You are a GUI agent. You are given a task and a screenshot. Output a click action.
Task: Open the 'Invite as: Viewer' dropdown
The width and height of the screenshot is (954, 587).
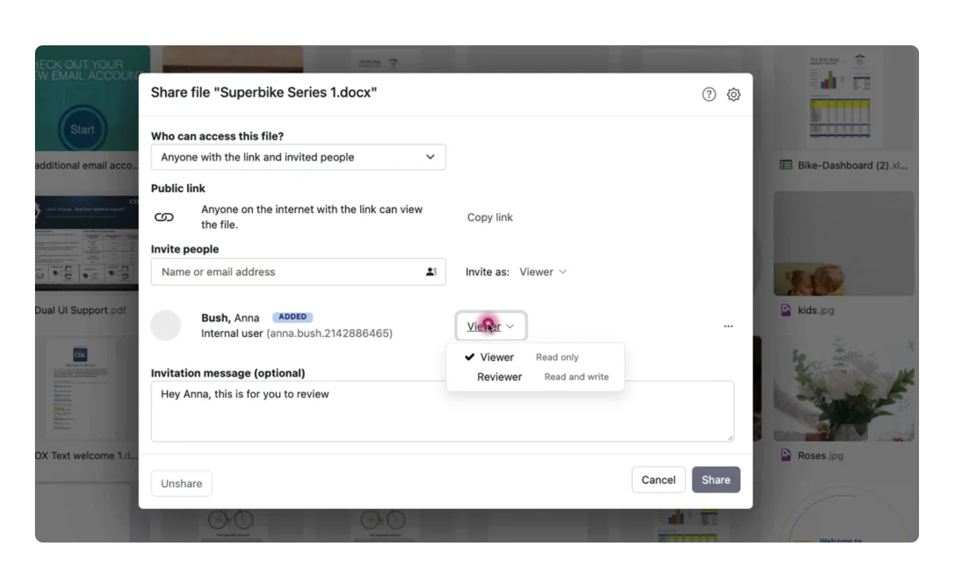tap(542, 272)
